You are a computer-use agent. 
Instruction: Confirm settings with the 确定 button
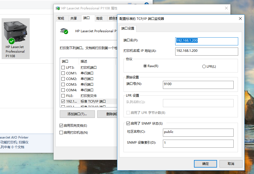click(205, 164)
